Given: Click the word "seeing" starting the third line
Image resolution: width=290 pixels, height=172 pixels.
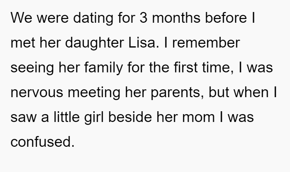Looking at the screenshot, I should 32,68.
